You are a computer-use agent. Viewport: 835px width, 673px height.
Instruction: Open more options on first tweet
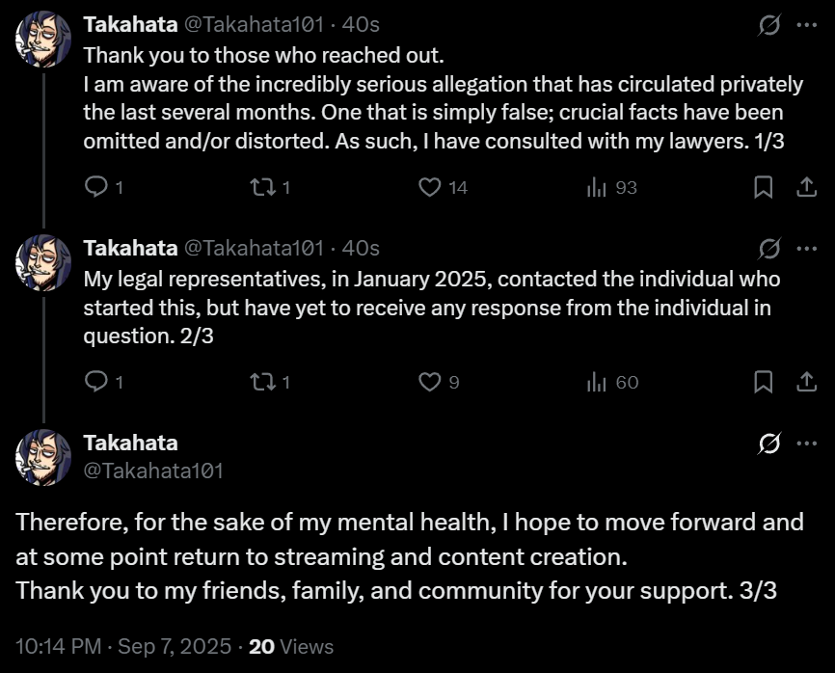coord(806,26)
